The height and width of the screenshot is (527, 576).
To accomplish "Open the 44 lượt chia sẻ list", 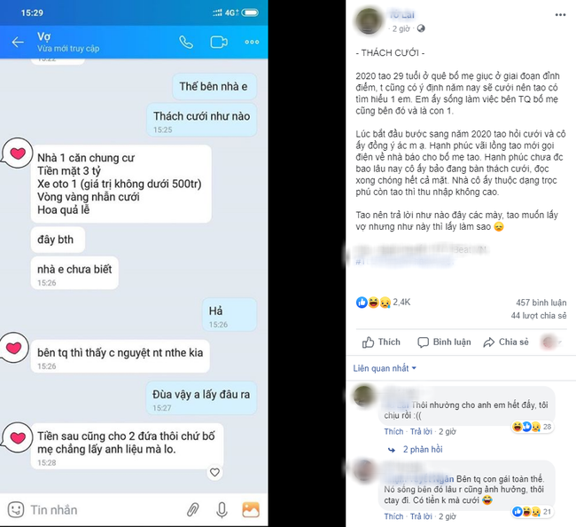I will tap(539, 316).
